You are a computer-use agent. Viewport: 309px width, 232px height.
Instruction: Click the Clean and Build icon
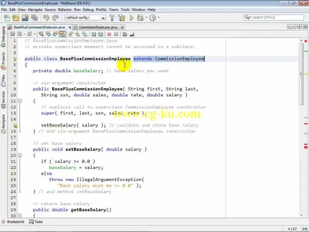(122, 18)
